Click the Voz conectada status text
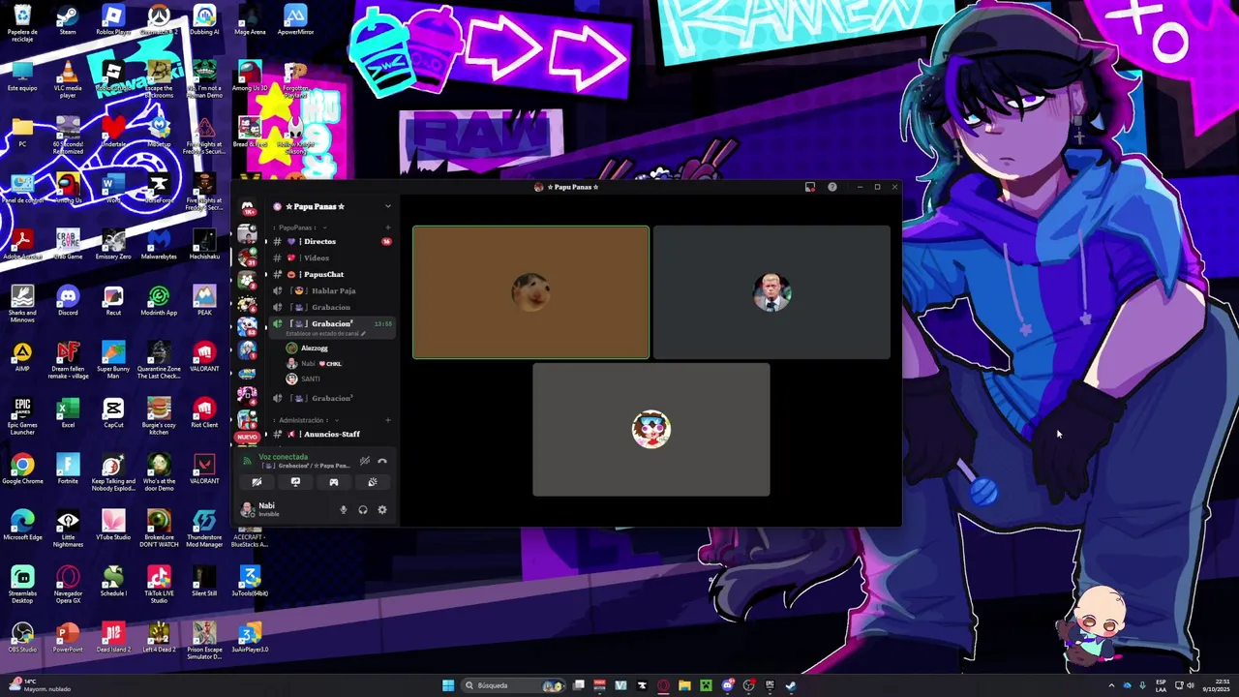Image resolution: width=1239 pixels, height=697 pixels. point(284,457)
